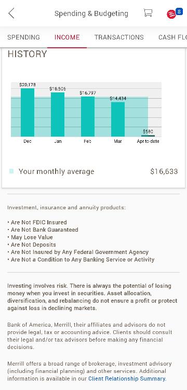187x390 pixels.
Task: Open the Client Relationship Summary link
Action: coord(127,379)
